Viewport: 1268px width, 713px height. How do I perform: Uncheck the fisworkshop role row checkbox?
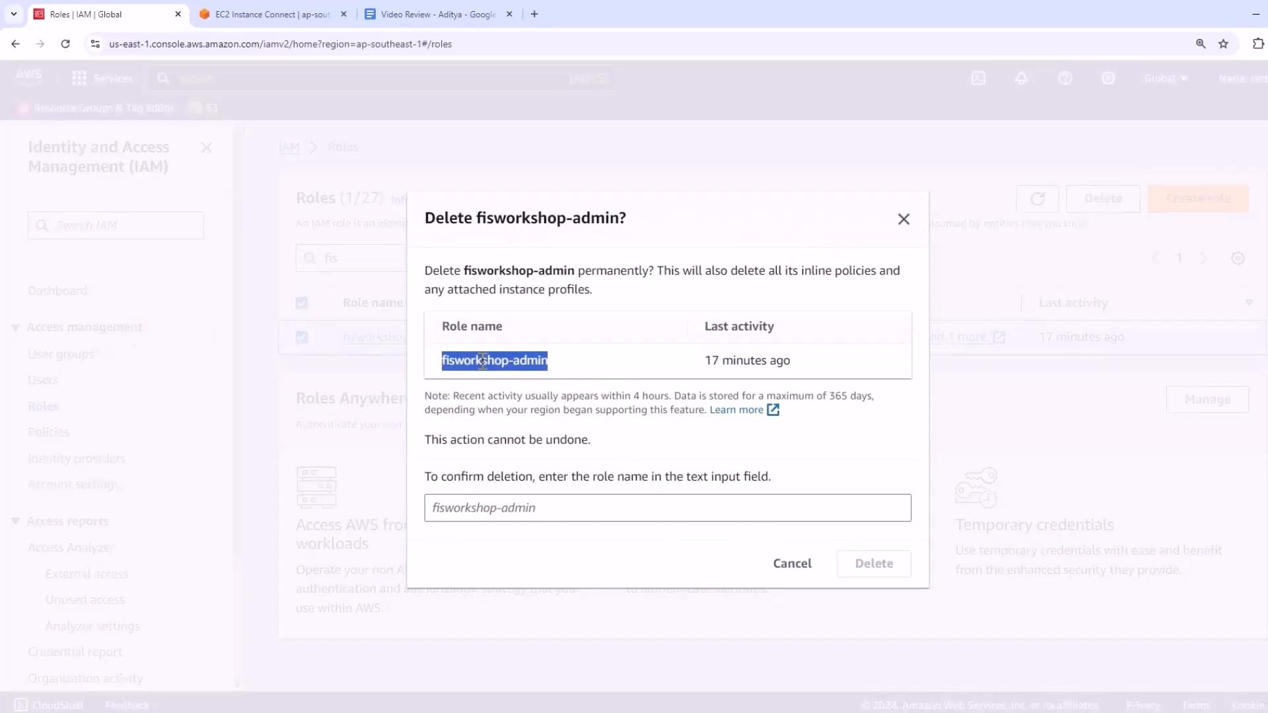point(302,337)
